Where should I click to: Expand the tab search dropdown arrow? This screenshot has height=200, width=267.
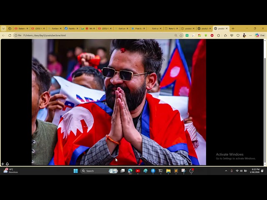tap(3, 28)
